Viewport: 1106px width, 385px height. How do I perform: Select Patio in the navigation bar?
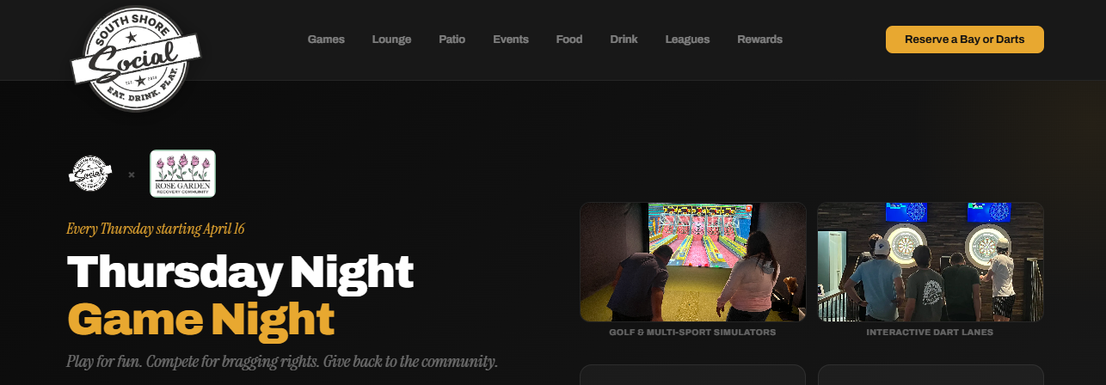(x=452, y=40)
